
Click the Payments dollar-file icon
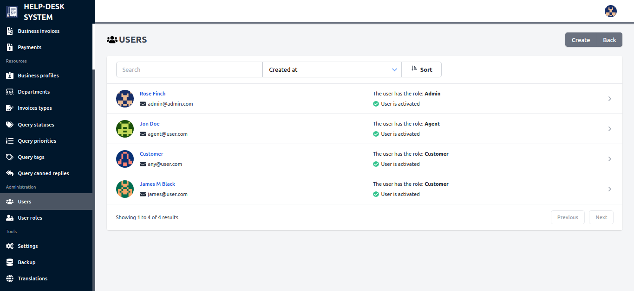(x=9, y=47)
